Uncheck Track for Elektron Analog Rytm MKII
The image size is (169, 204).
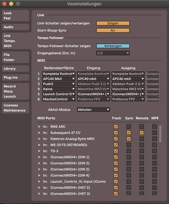point(116,139)
